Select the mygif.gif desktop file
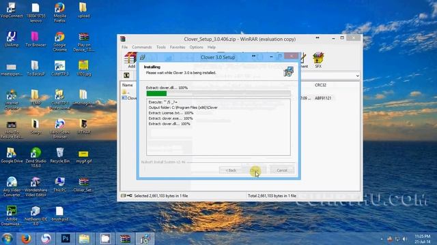 pos(83,156)
